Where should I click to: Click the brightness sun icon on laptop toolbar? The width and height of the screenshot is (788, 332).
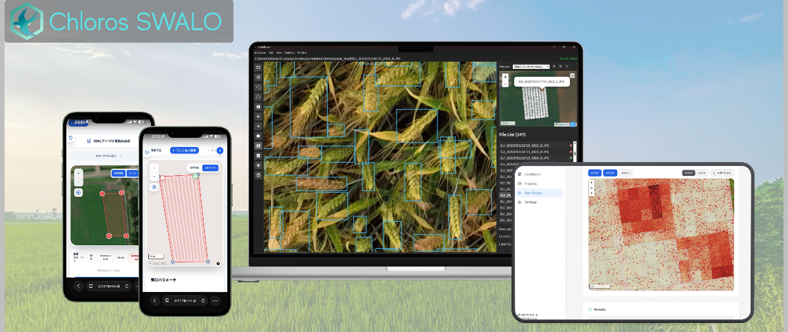point(258,165)
